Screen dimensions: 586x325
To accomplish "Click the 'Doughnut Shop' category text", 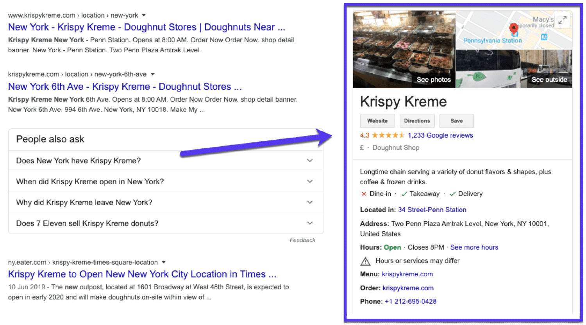I will click(396, 148).
